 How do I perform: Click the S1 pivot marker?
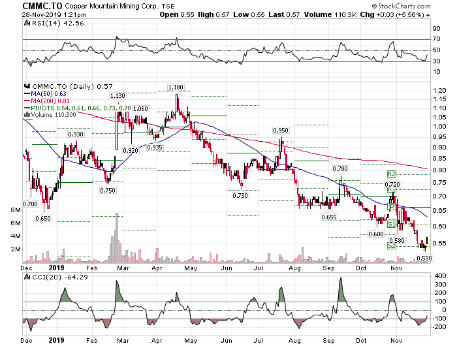point(392,224)
